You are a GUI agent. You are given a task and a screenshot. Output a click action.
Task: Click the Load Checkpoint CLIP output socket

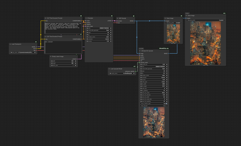coord(36,49)
